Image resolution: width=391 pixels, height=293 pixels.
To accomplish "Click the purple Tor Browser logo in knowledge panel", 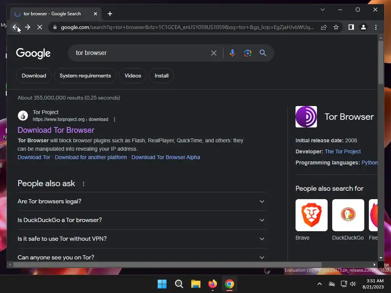I will [306, 117].
